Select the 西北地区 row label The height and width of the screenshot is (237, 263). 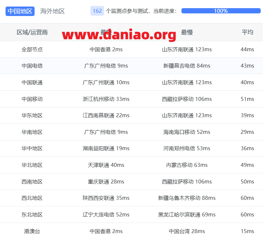32,198
